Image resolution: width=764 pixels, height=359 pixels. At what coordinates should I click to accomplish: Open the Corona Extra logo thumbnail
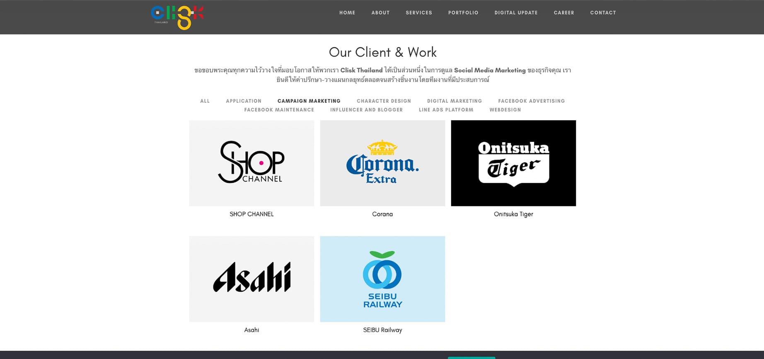click(x=382, y=163)
